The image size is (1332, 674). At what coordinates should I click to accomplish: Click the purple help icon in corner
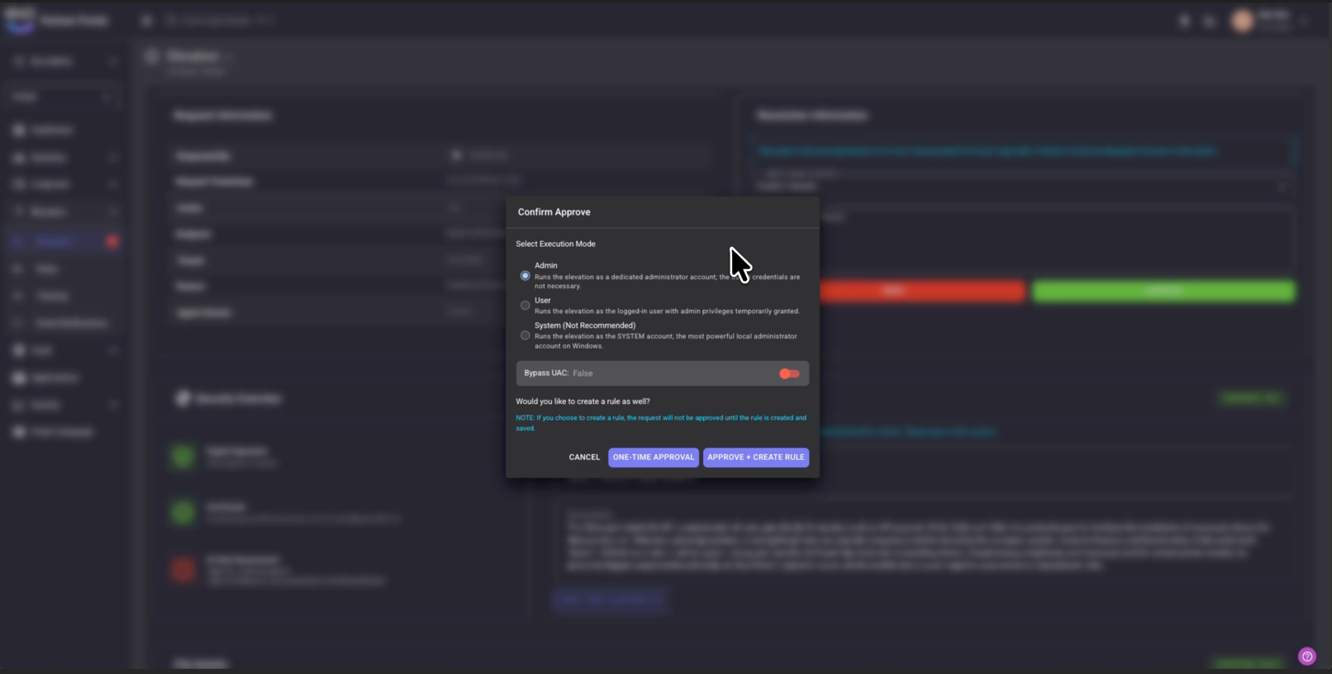(x=1306, y=657)
